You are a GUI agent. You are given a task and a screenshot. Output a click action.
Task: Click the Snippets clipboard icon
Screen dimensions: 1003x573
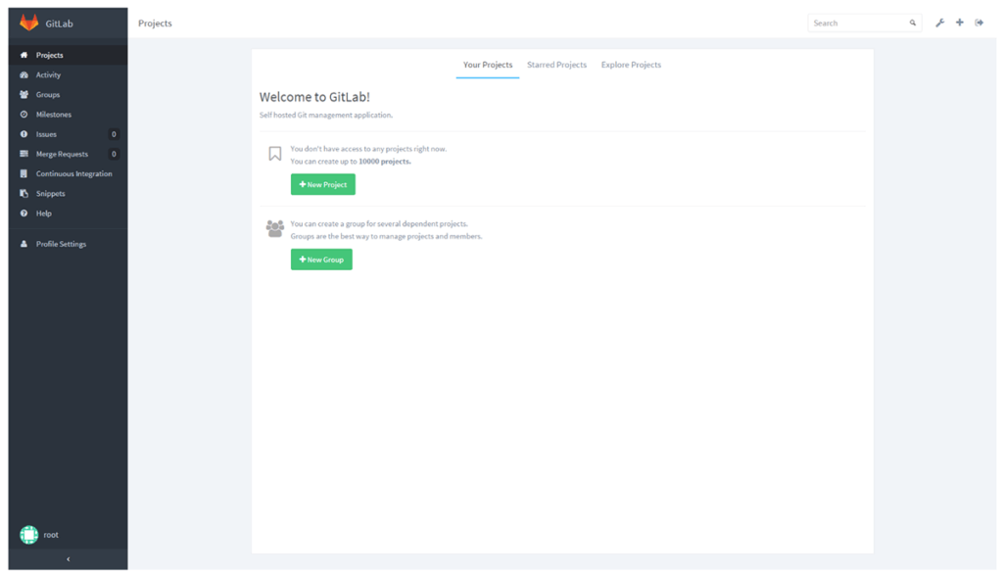(x=24, y=194)
